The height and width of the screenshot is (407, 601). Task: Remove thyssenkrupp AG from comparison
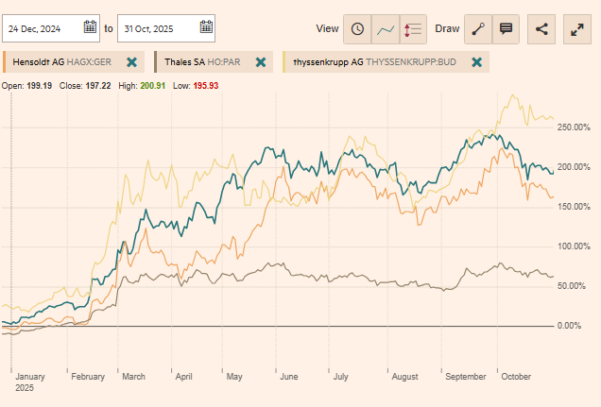click(x=477, y=62)
